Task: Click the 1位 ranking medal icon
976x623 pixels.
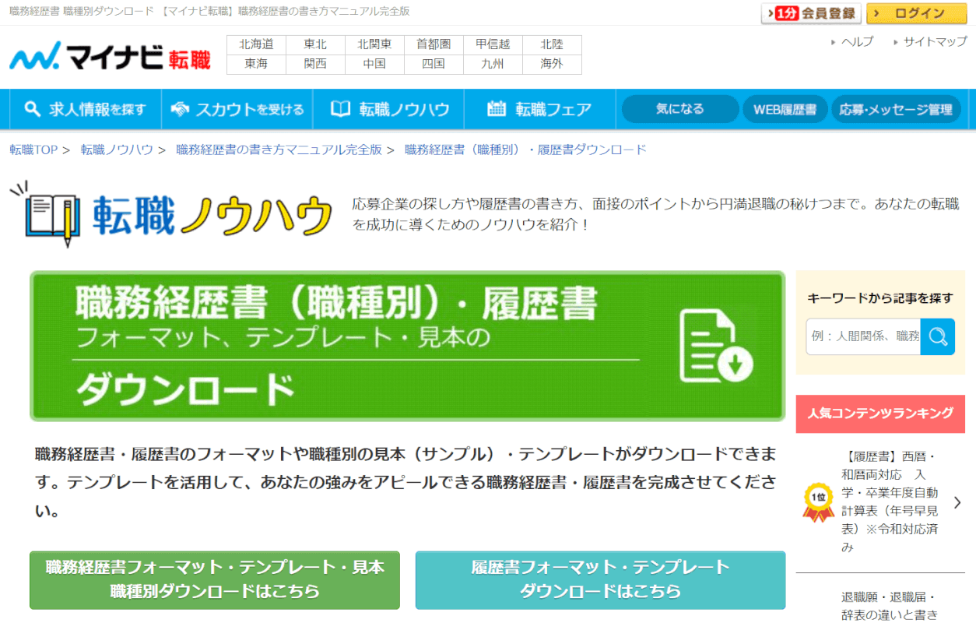Action: 818,503
